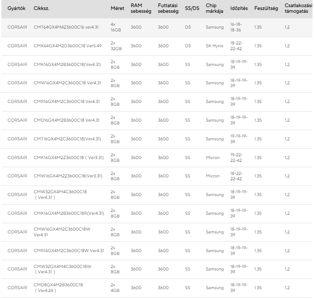Click the Cikksz. column header
Viewport: 315px width, 299px height.
(x=41, y=8)
